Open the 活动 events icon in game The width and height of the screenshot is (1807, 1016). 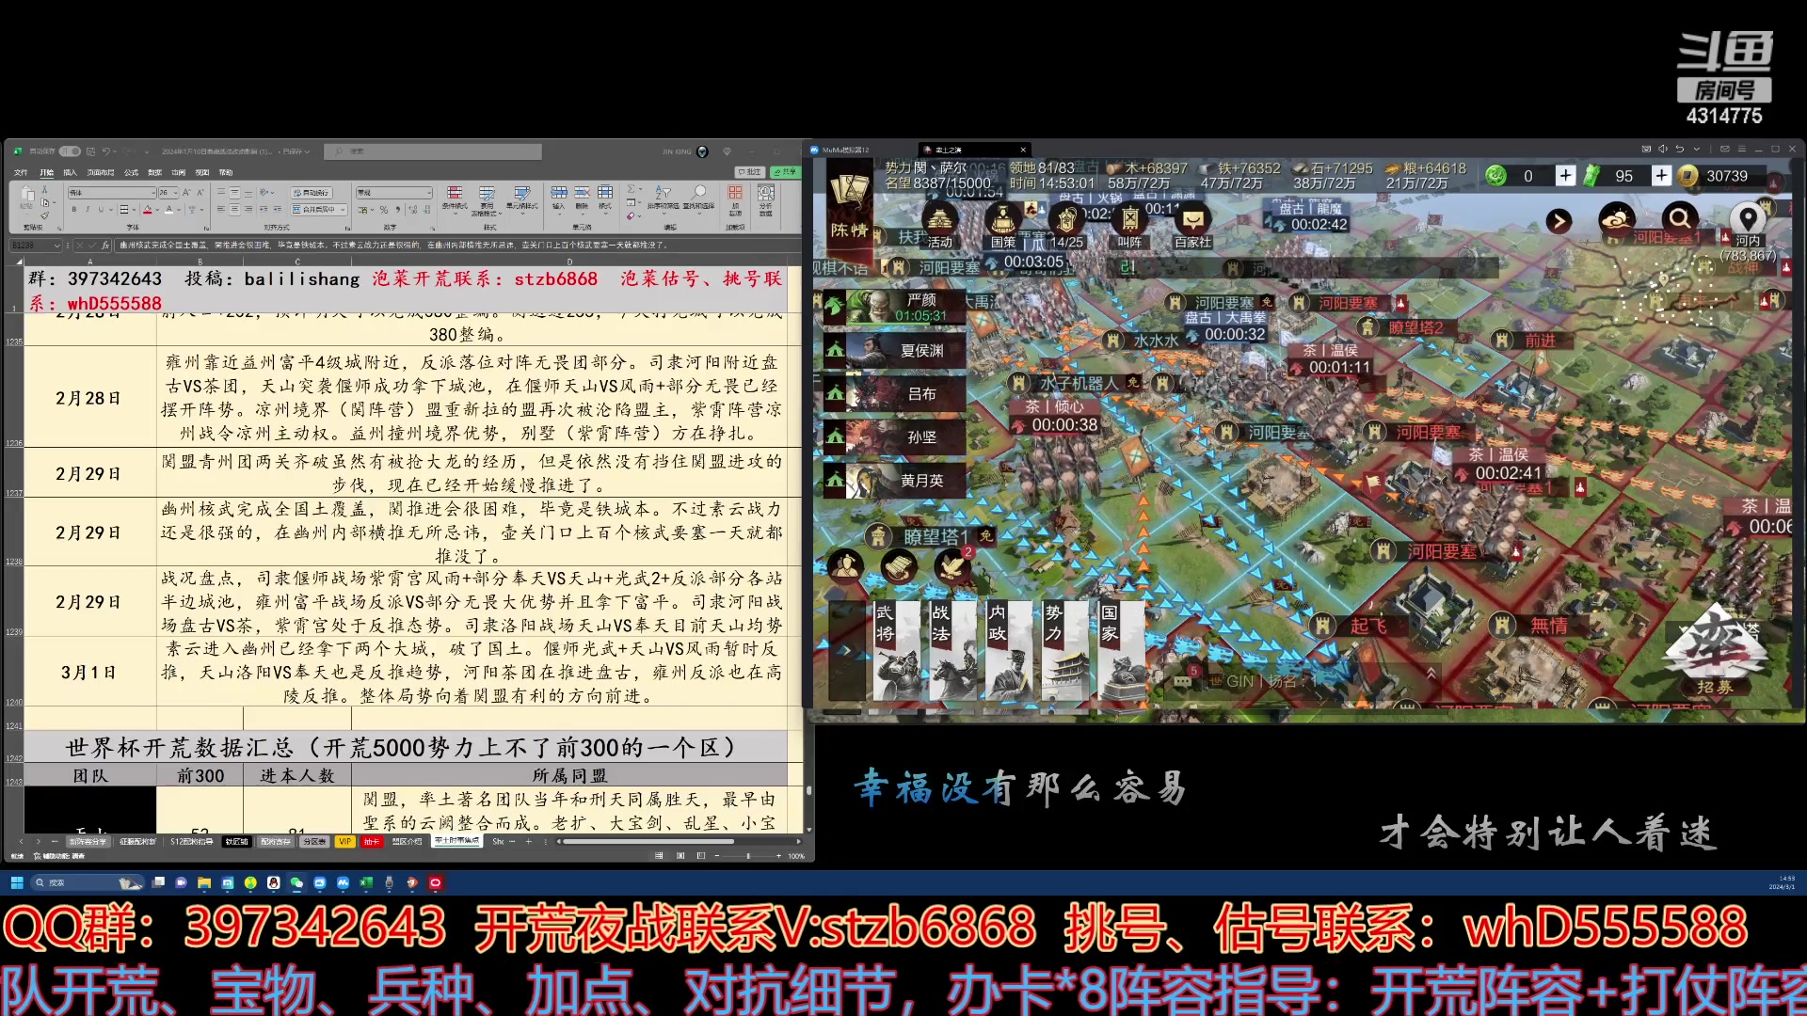[939, 225]
